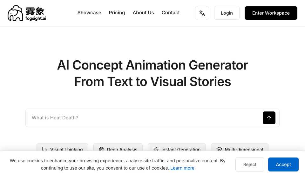
Task: Click Enter Workspace button
Action: pyautogui.click(x=271, y=13)
